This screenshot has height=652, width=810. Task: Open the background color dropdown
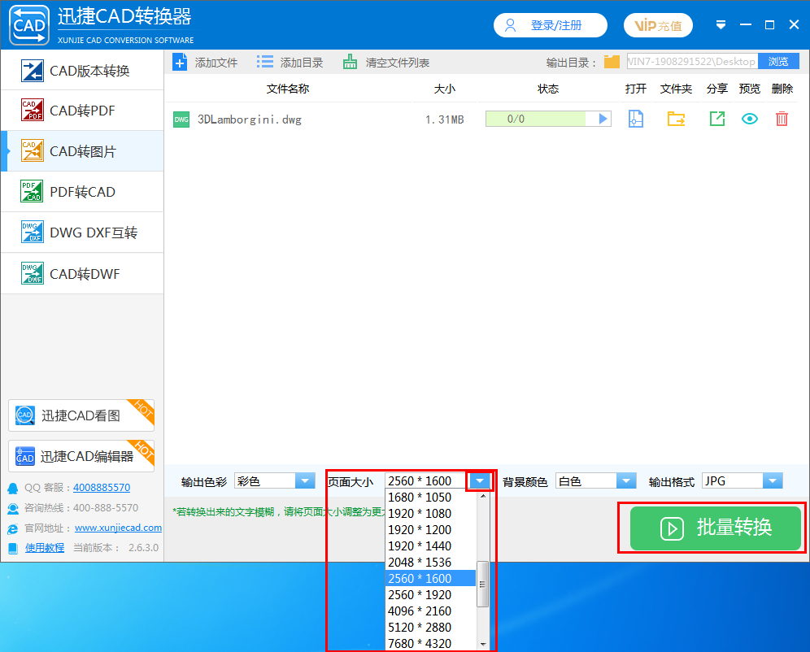click(625, 481)
